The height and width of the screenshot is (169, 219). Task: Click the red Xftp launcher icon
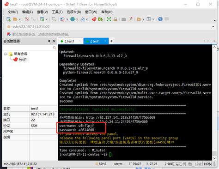(x=94, y=19)
